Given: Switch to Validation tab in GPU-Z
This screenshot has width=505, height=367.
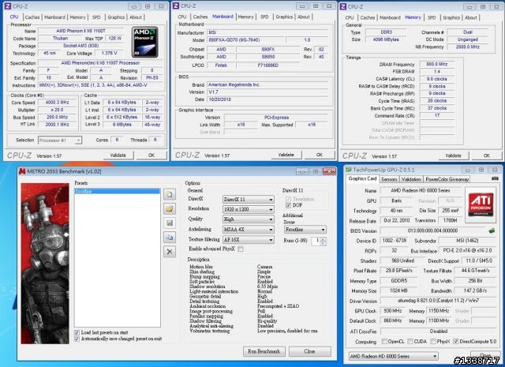Looking at the screenshot, I should pos(411,179).
